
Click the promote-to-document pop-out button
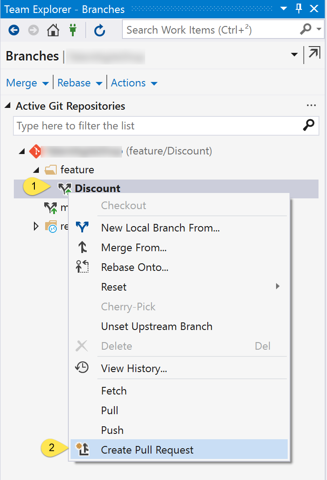pyautogui.click(x=313, y=53)
